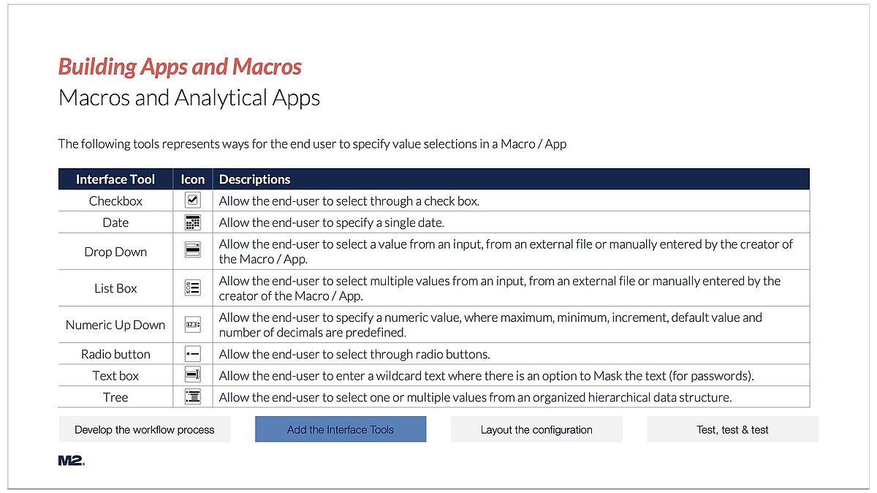The image size is (877, 493).
Task: Click the Icon column header
Action: click(193, 179)
